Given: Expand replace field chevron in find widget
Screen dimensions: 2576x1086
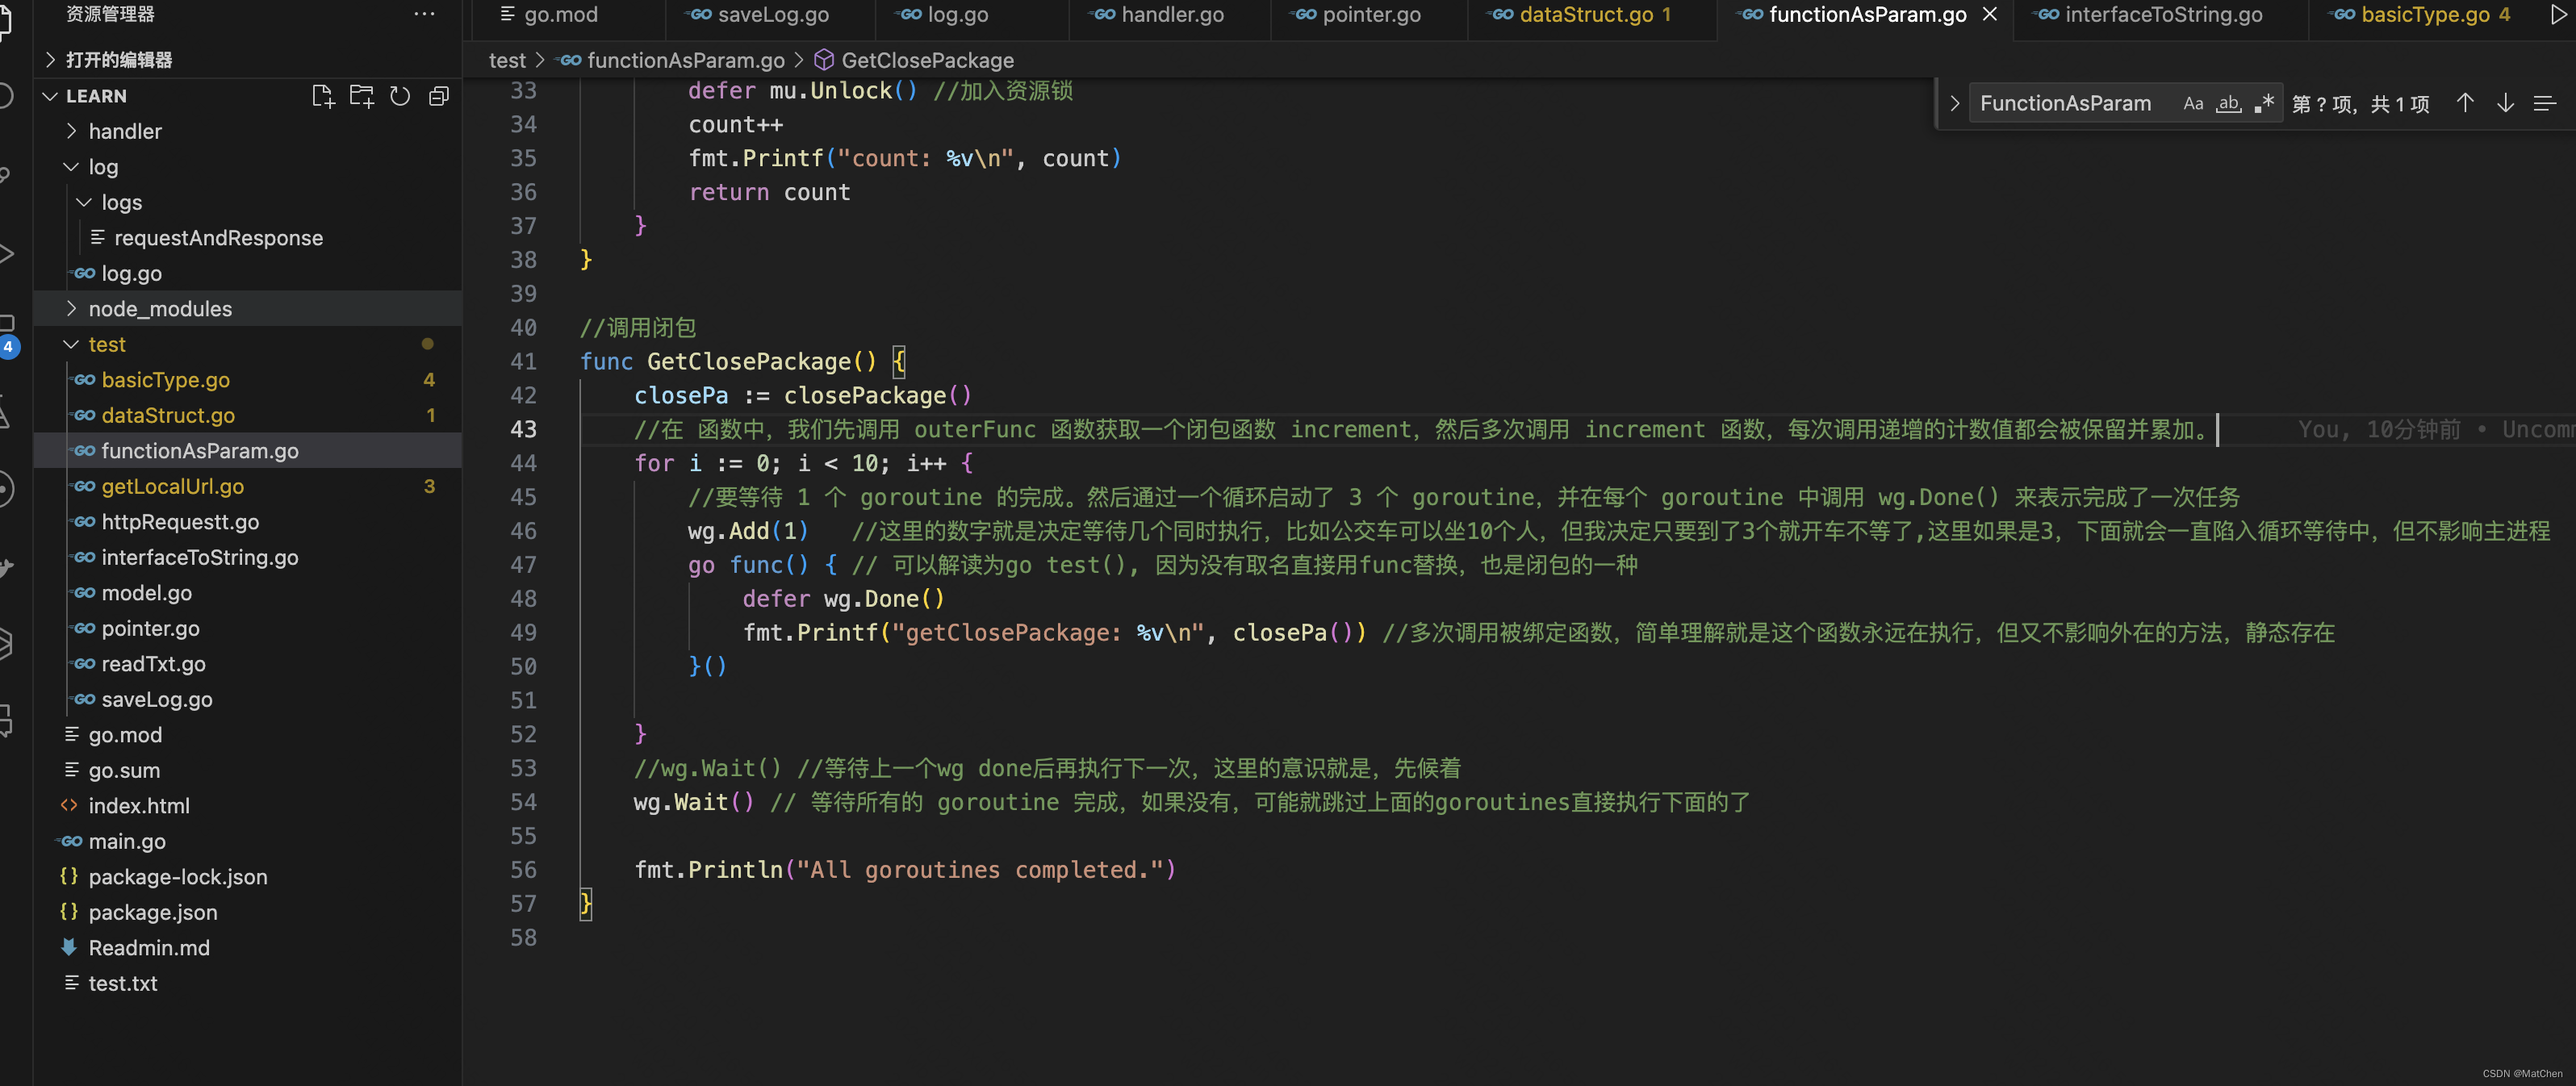Looking at the screenshot, I should (x=1954, y=103).
